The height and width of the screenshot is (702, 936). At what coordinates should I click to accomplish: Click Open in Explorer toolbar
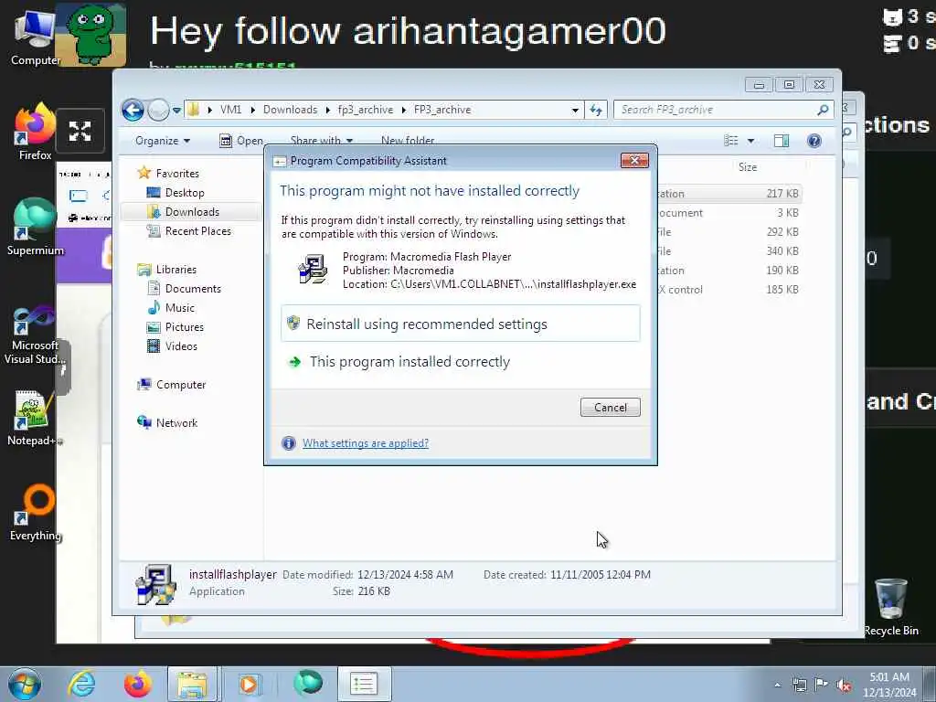click(x=241, y=141)
